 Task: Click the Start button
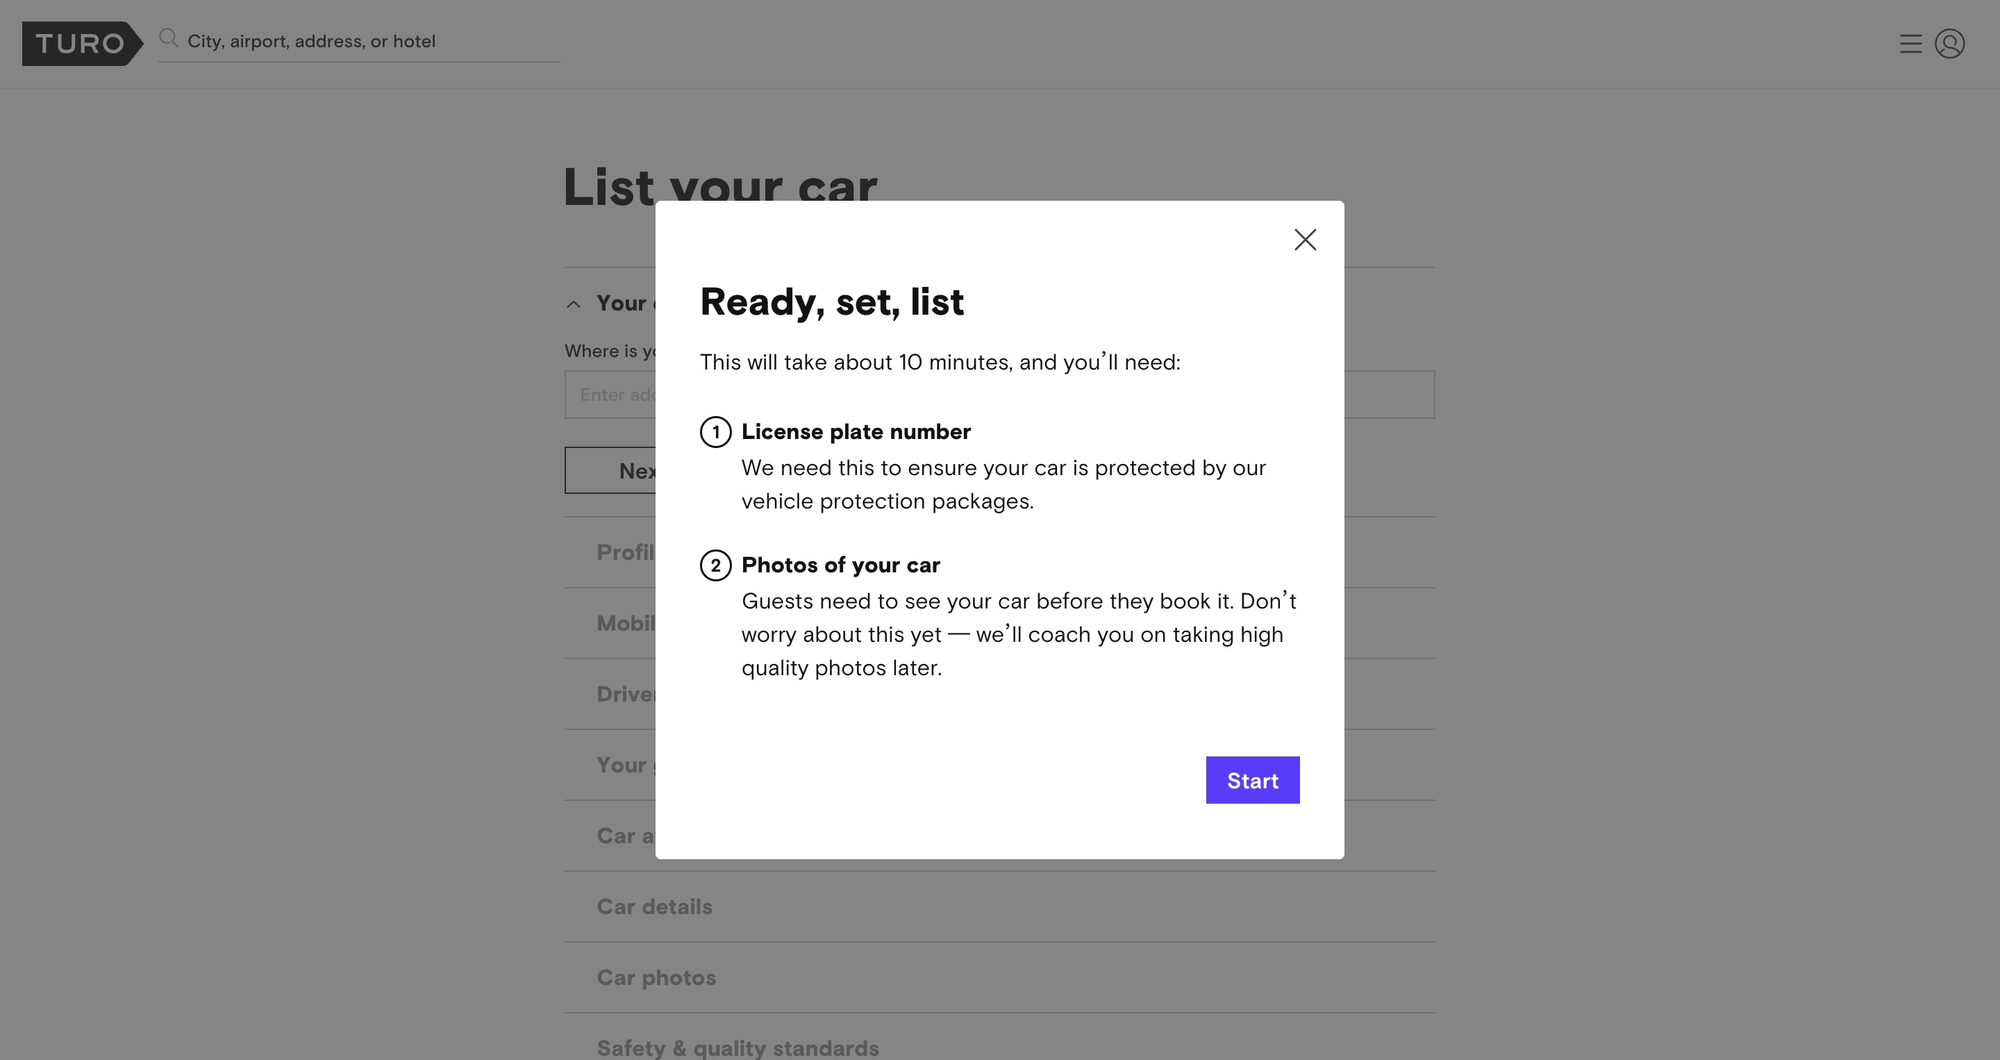click(1252, 779)
